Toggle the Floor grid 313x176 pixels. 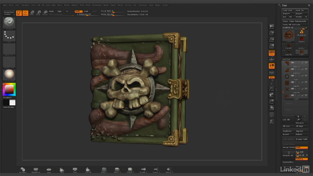pos(271,60)
